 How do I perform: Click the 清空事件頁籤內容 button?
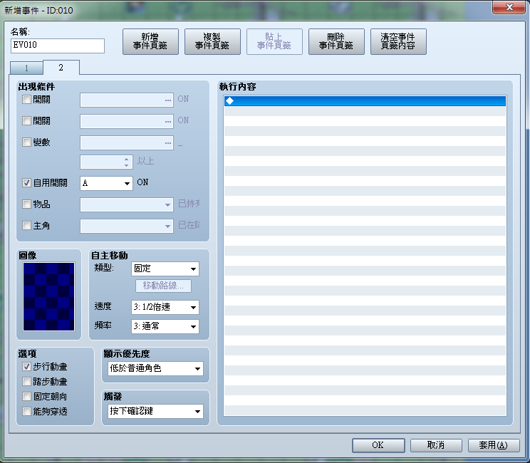(x=398, y=41)
